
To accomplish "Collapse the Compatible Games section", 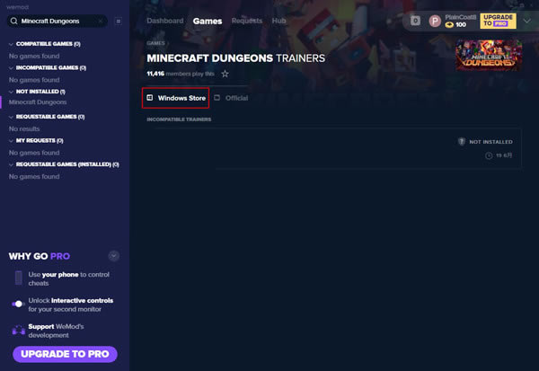I will coord(10,44).
